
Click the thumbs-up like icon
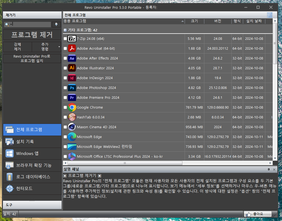pos(248,214)
